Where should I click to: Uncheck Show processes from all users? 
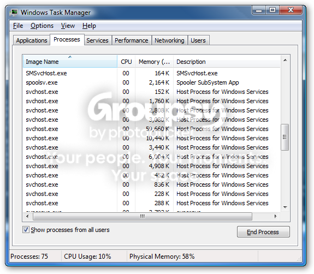click(26, 230)
